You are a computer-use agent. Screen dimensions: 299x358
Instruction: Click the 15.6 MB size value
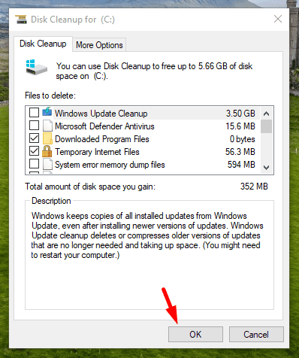pyautogui.click(x=240, y=126)
